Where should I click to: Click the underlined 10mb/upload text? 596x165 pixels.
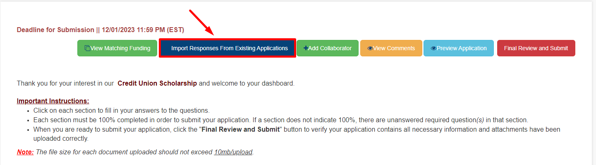coord(233,152)
